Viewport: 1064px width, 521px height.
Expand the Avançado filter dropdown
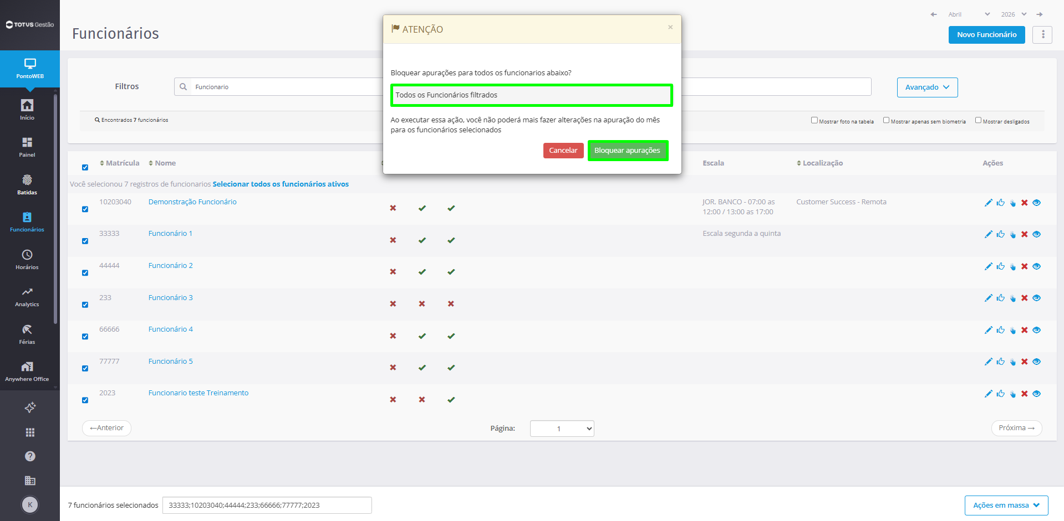click(927, 87)
